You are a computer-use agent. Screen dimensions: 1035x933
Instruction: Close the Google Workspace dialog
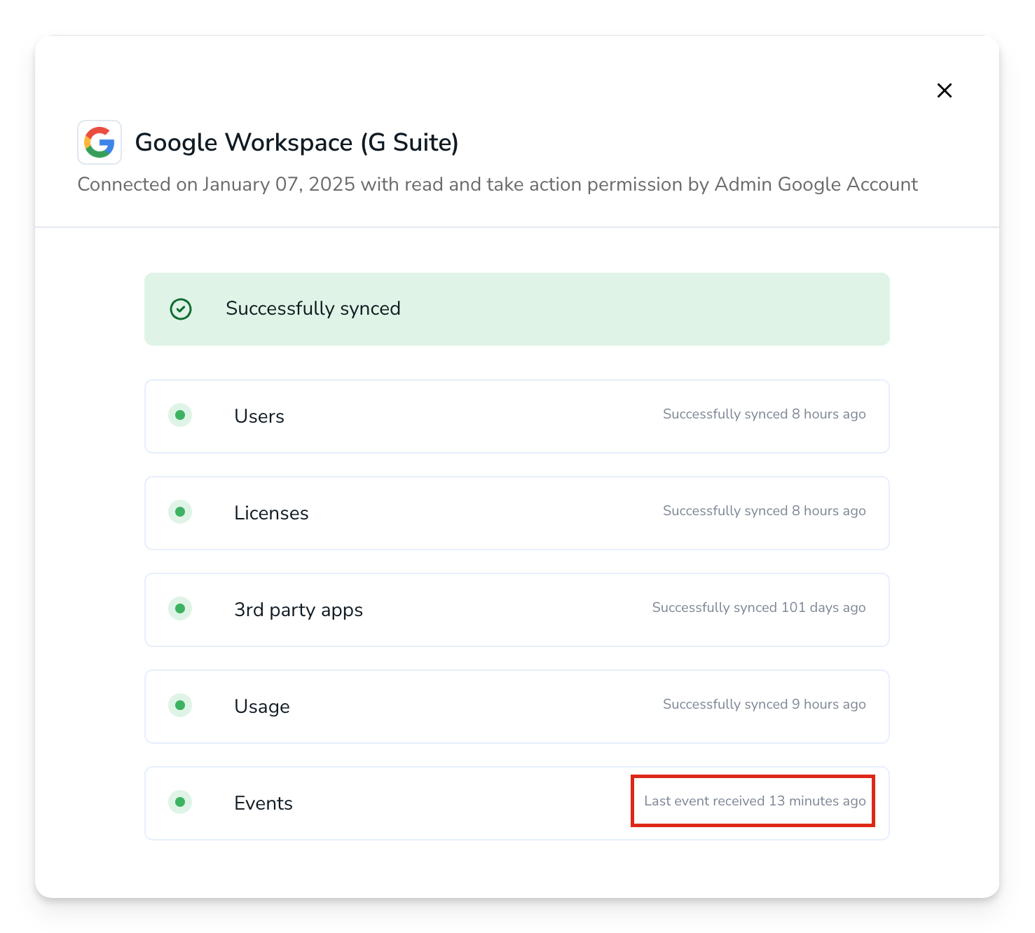click(944, 90)
